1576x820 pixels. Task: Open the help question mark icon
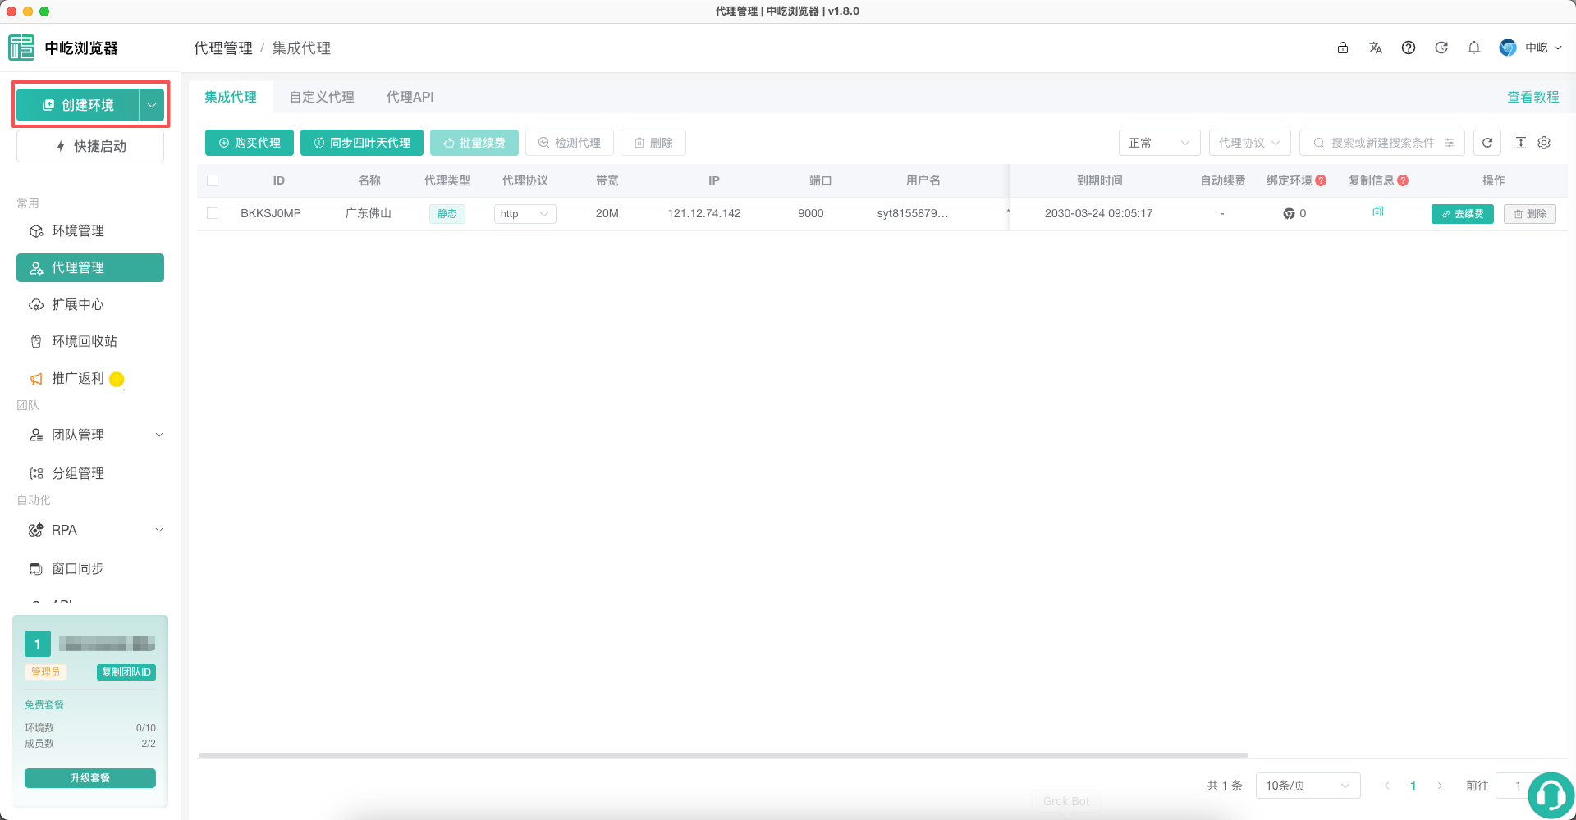[x=1409, y=48]
